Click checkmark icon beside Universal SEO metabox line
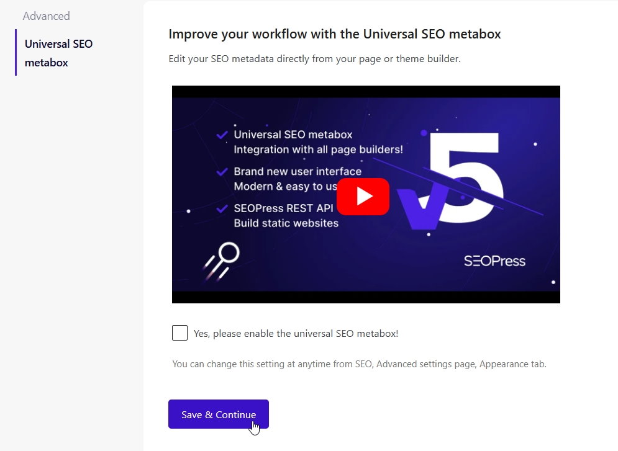This screenshot has width=618, height=451. point(222,135)
